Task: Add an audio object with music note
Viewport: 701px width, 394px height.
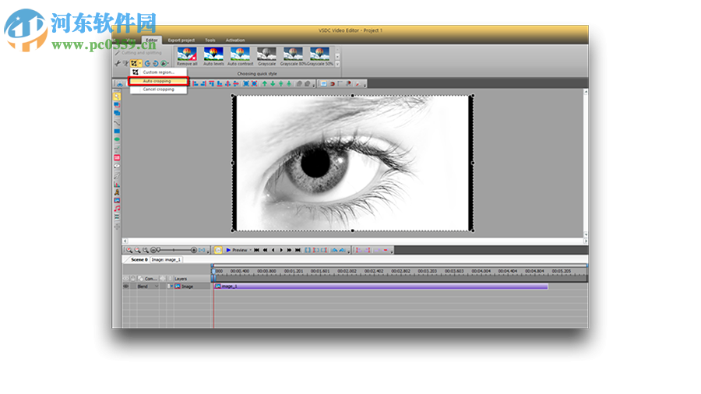Action: click(117, 209)
